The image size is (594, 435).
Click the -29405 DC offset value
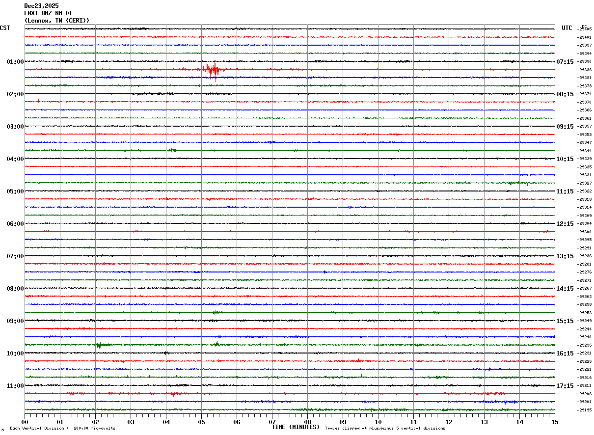point(585,29)
